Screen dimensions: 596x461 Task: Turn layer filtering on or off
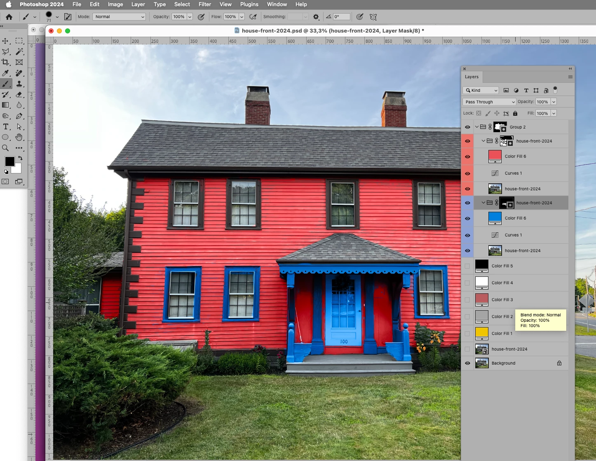555,89
